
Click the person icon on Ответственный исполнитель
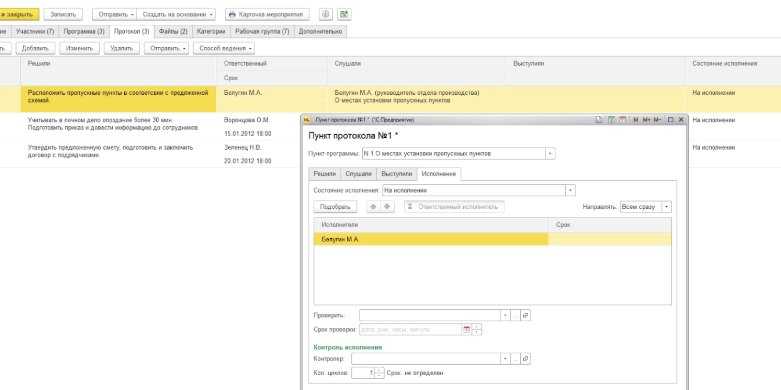410,207
